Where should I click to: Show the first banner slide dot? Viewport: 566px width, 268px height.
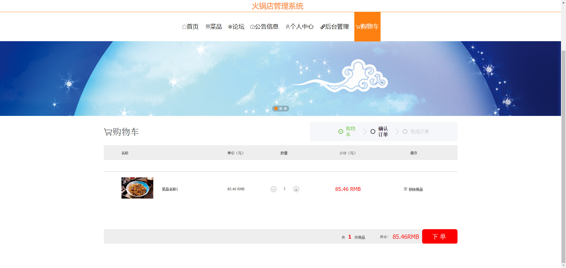click(276, 109)
